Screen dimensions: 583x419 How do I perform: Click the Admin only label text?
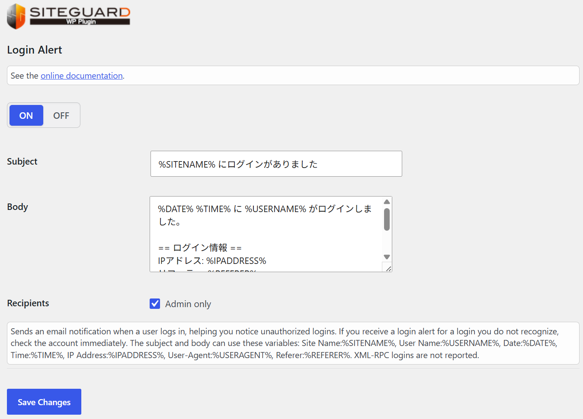pyautogui.click(x=188, y=304)
